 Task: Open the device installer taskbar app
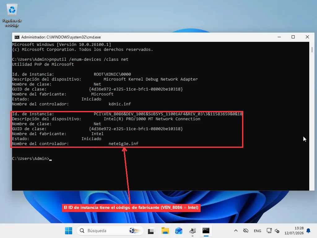tap(193, 231)
